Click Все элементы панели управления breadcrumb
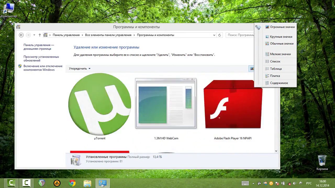Image resolution: width=335 pixels, height=188 pixels. (x=108, y=35)
